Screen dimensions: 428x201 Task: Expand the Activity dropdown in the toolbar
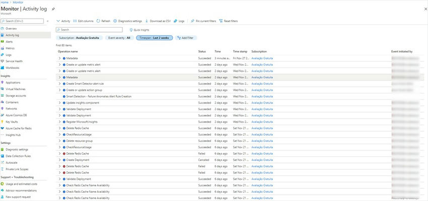[x=63, y=21]
